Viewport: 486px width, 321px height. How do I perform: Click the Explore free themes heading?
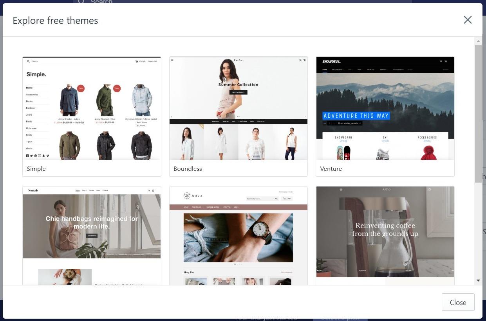55,20
